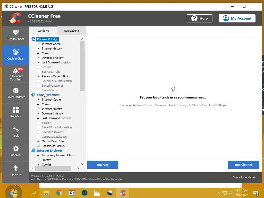
Task: Uncheck Bookmarks Backup checkbox
Action: pos(38,146)
